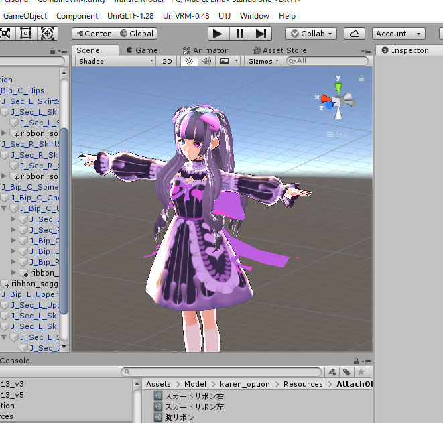Click the Project search field
Screen dimensions: 443x423
pyautogui.click(x=221, y=372)
